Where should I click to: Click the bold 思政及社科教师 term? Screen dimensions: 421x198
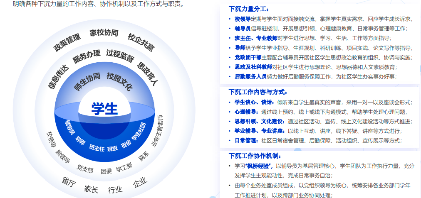click(x=253, y=67)
